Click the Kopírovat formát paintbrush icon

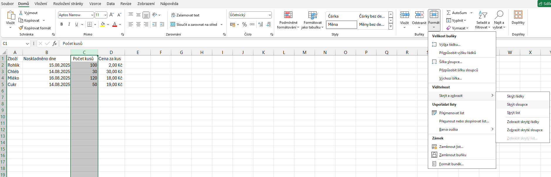[x=21, y=28]
